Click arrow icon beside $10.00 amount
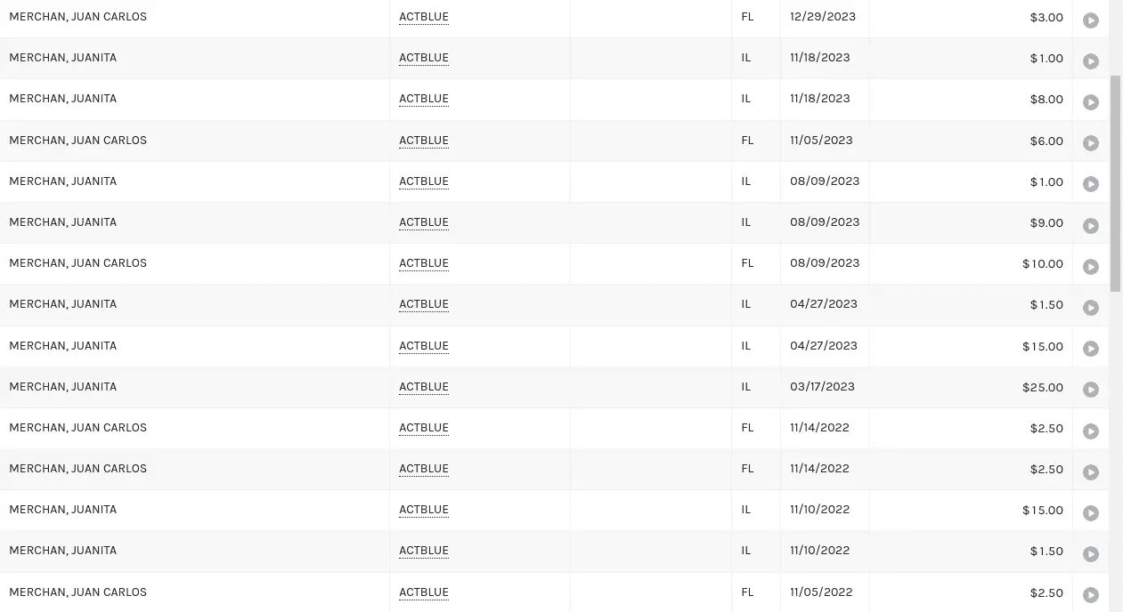The image size is (1123, 612). pos(1090,267)
